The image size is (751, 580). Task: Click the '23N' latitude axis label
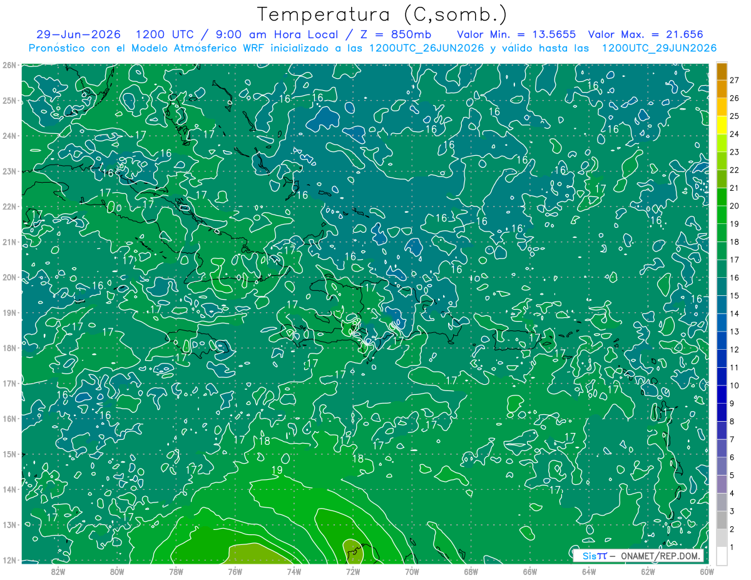tap(10, 171)
